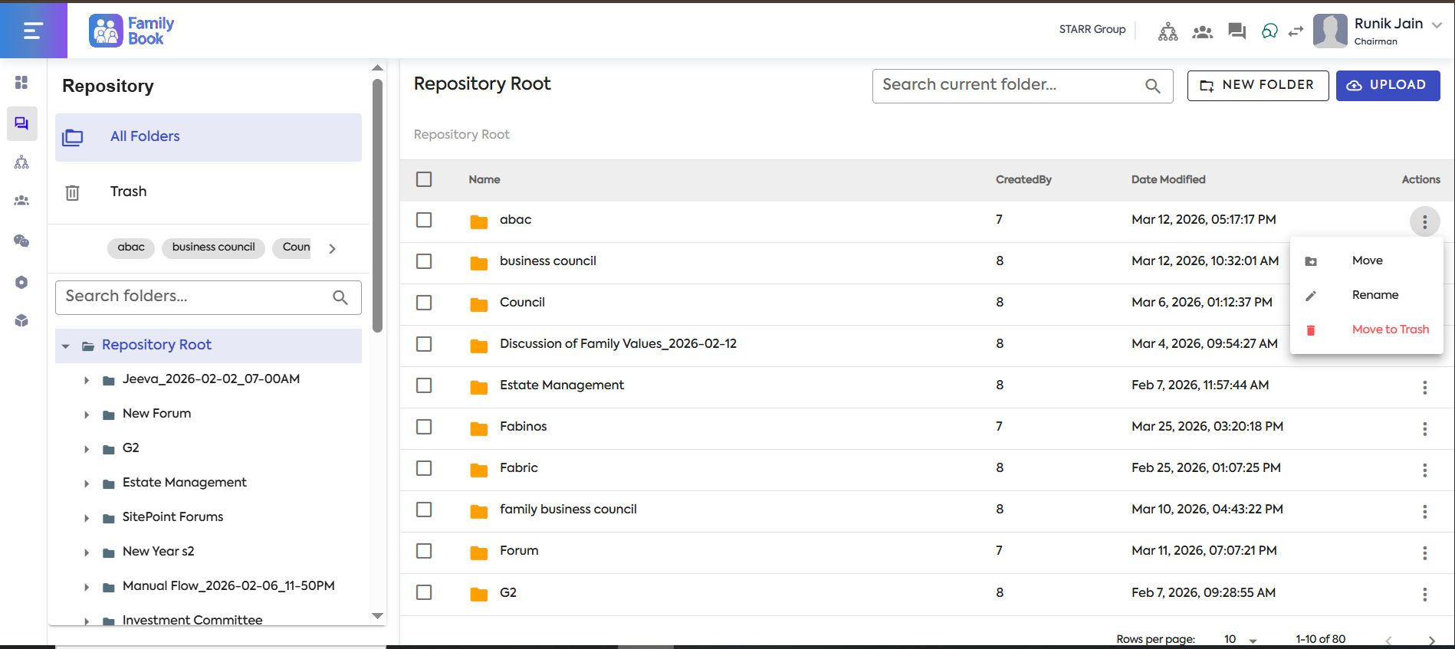Screen dimensions: 1455x649
Task: Open the cube package icon in sidebar
Action: click(21, 320)
